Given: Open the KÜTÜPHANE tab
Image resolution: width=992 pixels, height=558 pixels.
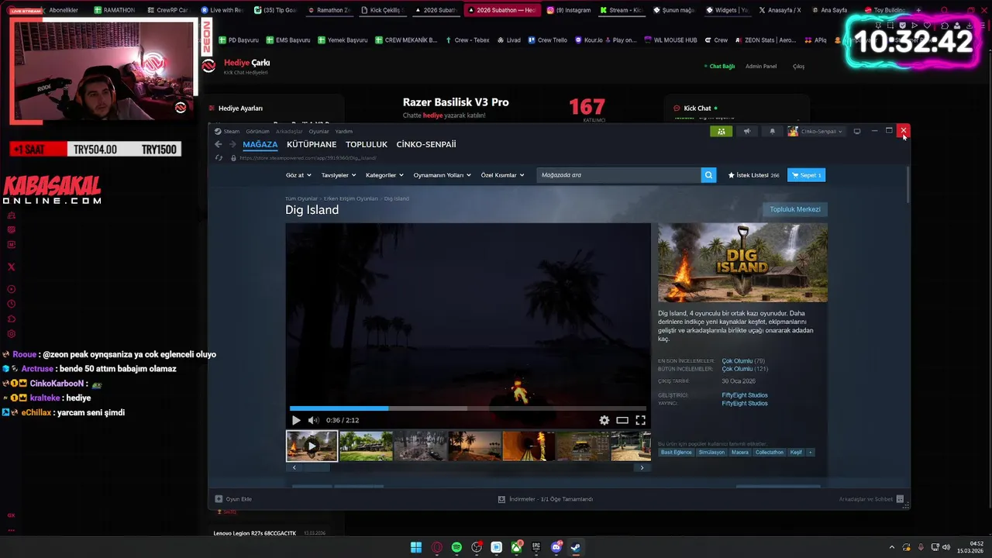Looking at the screenshot, I should coord(312,144).
